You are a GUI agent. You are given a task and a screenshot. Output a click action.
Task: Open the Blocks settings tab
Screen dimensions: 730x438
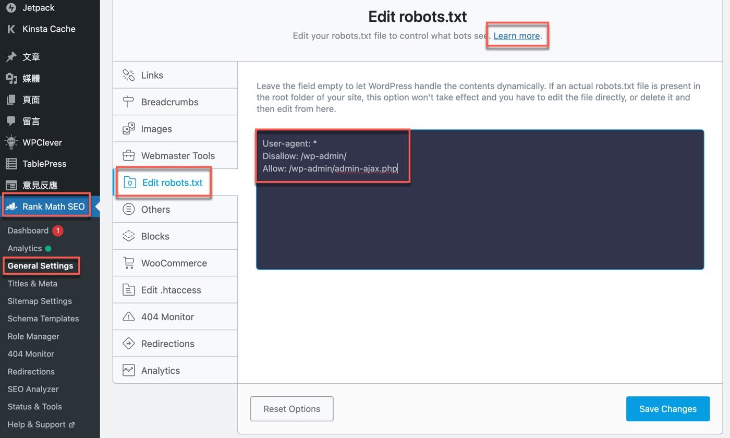click(x=175, y=236)
